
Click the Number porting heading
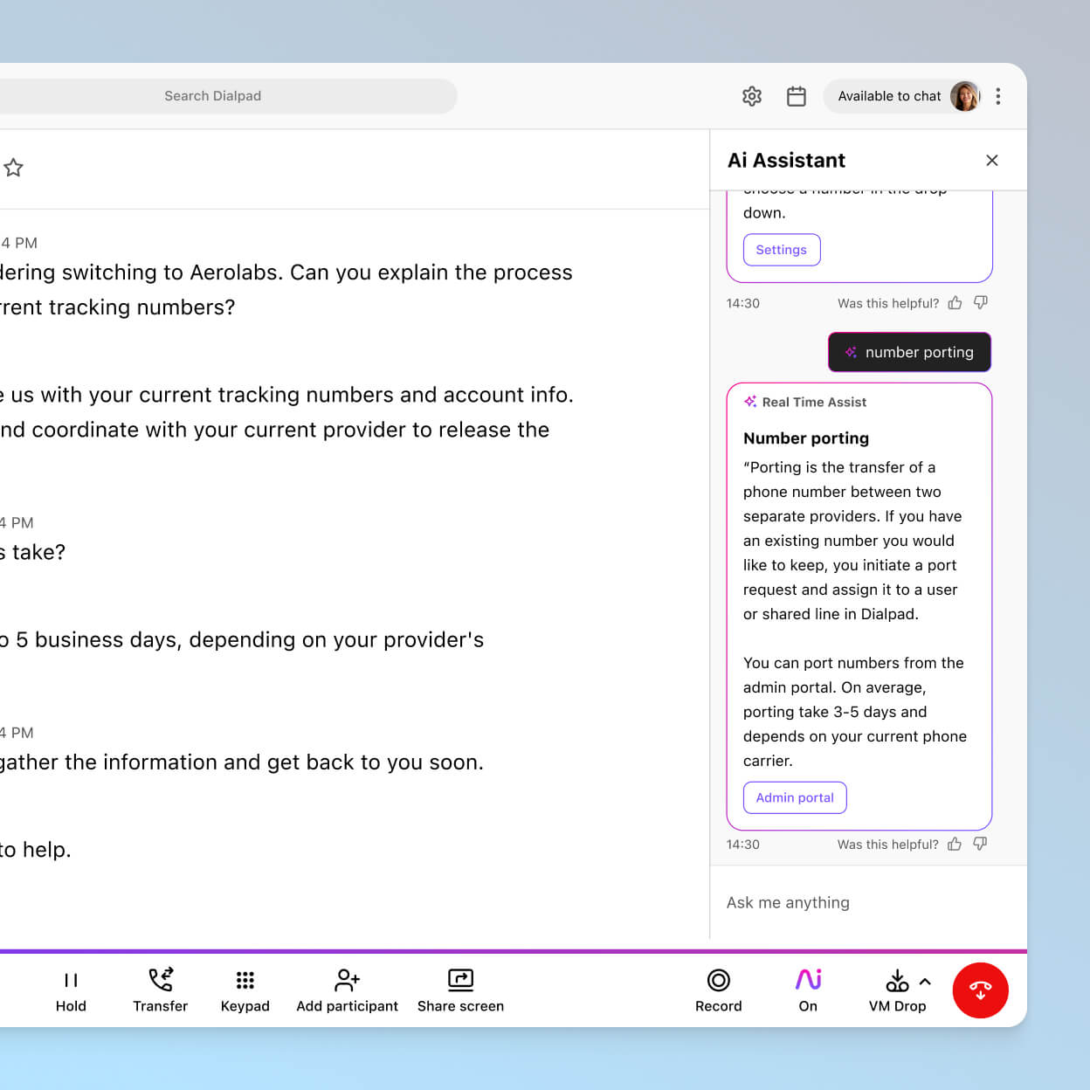click(806, 438)
